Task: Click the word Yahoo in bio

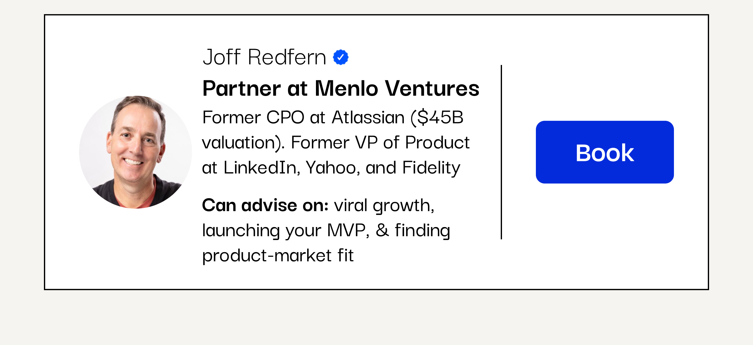Action: pyautogui.click(x=331, y=167)
